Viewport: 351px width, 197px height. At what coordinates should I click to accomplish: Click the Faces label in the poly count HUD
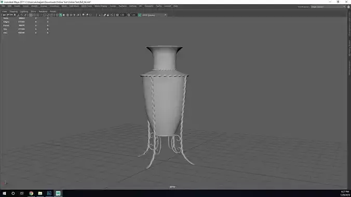(x=6, y=25)
